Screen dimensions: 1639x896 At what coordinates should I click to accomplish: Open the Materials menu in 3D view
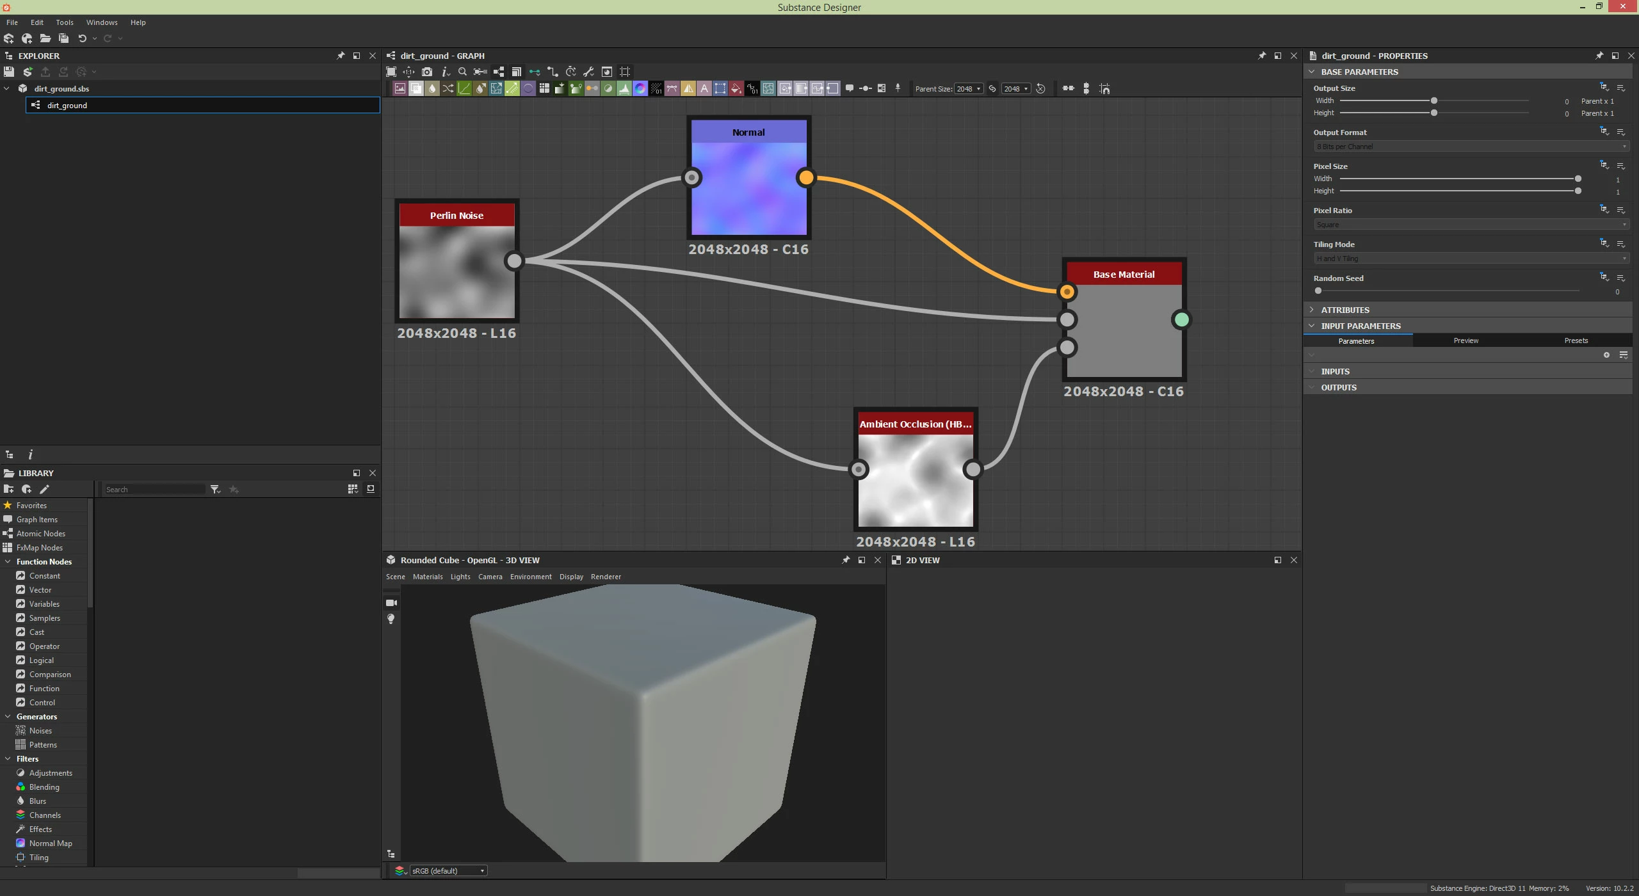pos(428,577)
